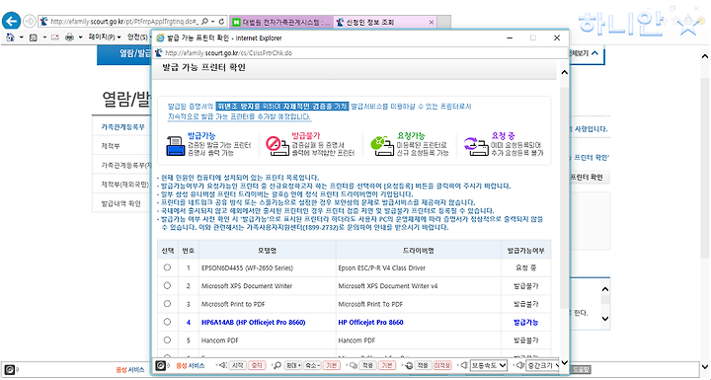Screen dimensions: 711x380
Task: Click the feeds icon in the IE command bar
Action: pos(34,38)
